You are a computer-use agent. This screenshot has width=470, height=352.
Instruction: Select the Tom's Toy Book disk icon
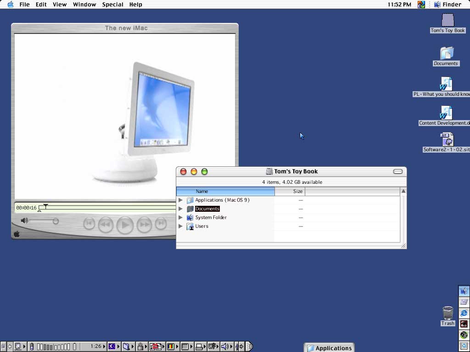pos(448,20)
